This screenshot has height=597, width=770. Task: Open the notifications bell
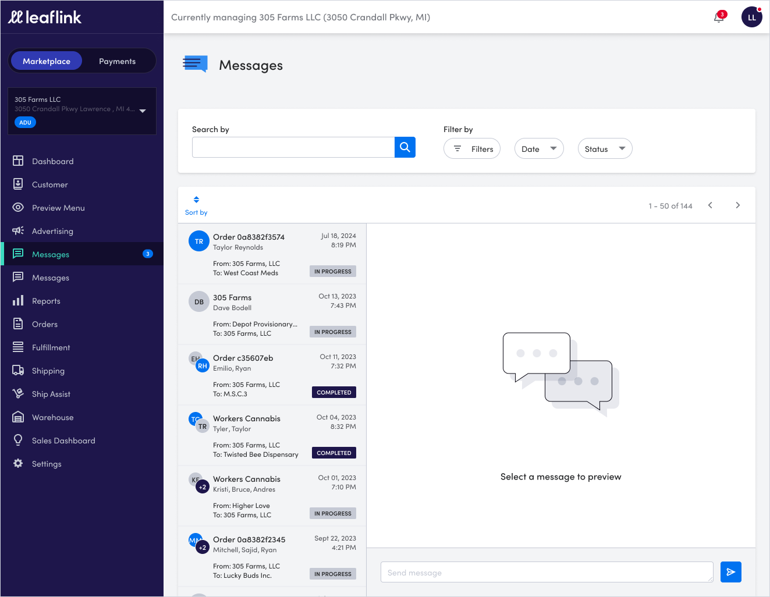click(719, 17)
